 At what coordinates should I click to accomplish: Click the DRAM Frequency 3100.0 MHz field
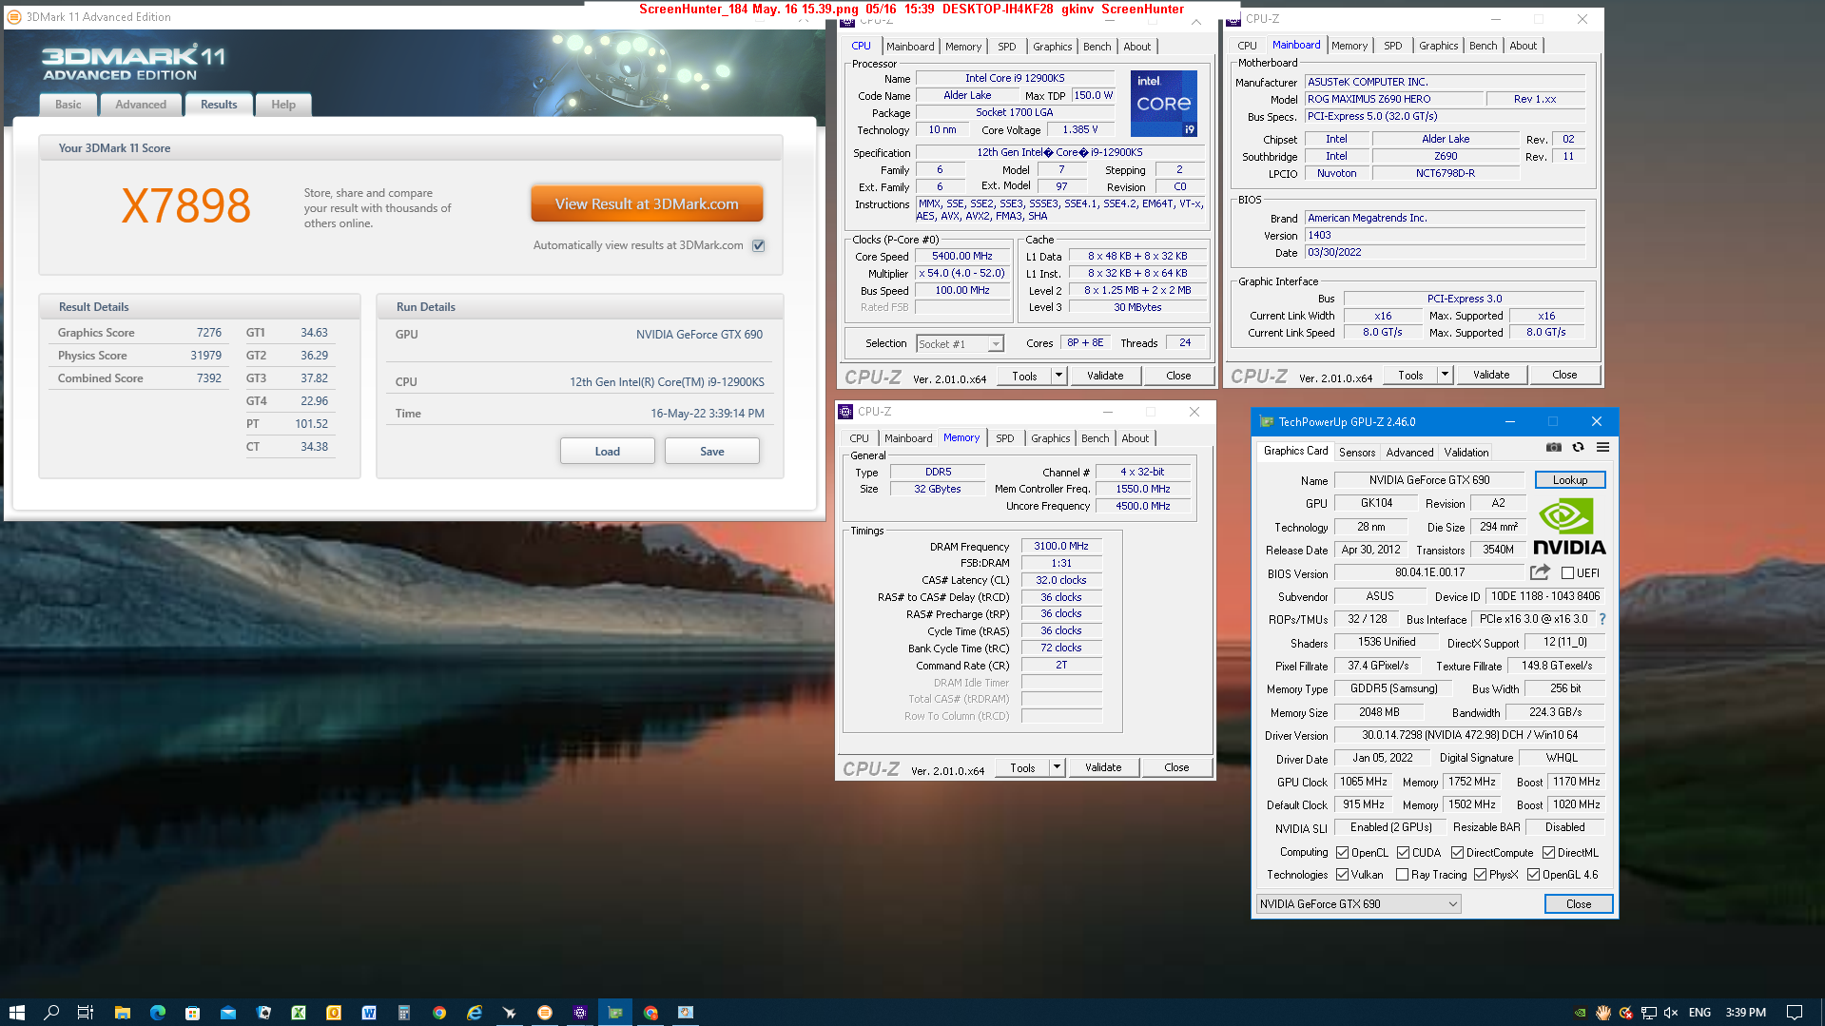1060,546
